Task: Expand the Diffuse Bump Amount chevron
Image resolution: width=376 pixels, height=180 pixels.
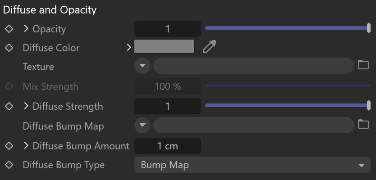Action: click(26, 145)
